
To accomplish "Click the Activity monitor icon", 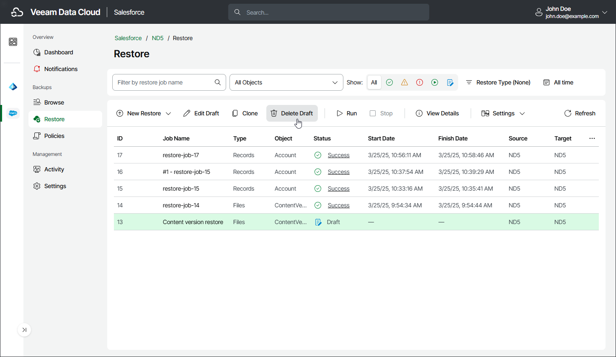I will [37, 169].
